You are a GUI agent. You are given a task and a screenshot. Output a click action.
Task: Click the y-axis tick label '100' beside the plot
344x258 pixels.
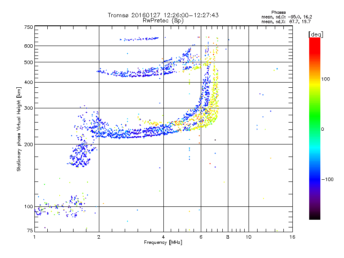tap(28, 207)
